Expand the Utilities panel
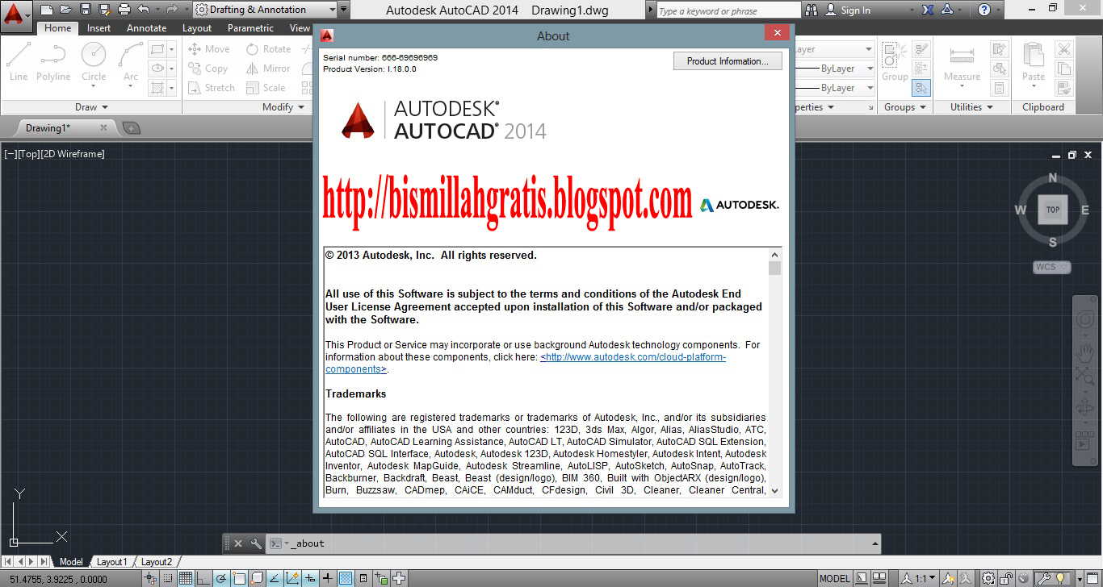The height and width of the screenshot is (587, 1103). point(971,107)
